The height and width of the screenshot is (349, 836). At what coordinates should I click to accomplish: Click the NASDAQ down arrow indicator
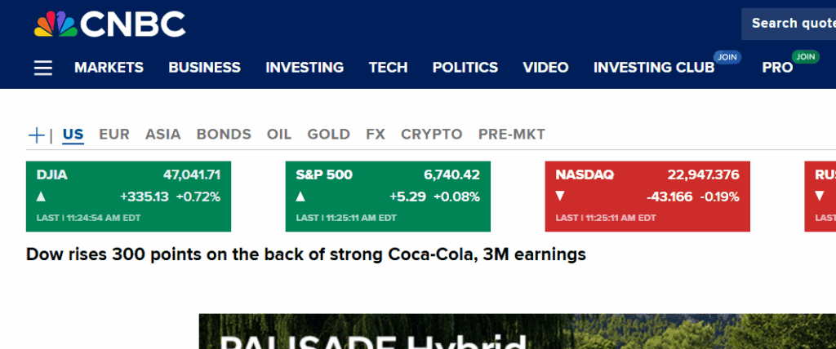pos(559,197)
